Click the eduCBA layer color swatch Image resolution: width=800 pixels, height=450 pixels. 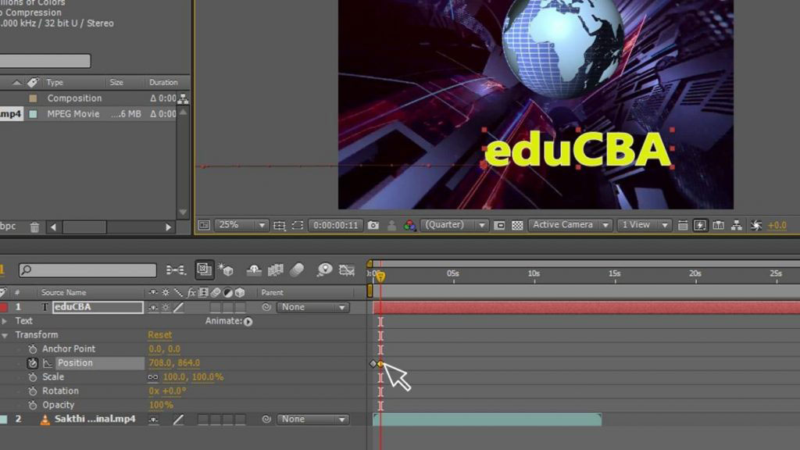click(x=5, y=307)
